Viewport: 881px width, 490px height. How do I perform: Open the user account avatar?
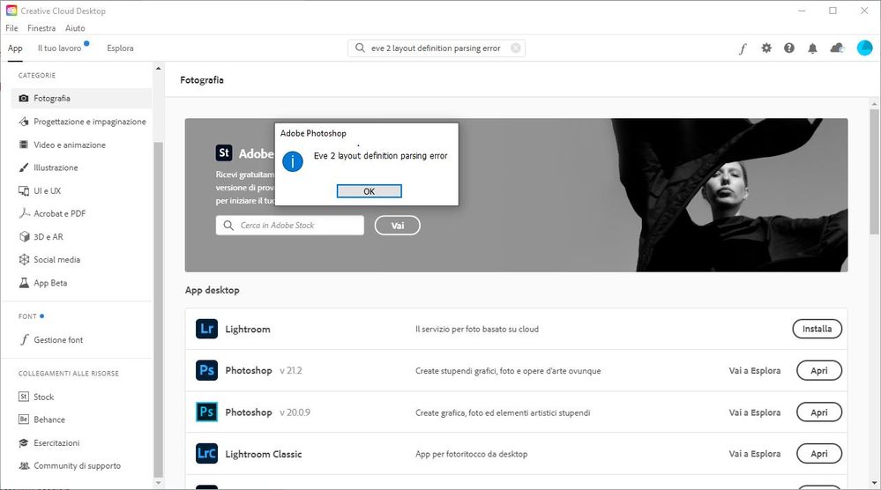tap(865, 48)
